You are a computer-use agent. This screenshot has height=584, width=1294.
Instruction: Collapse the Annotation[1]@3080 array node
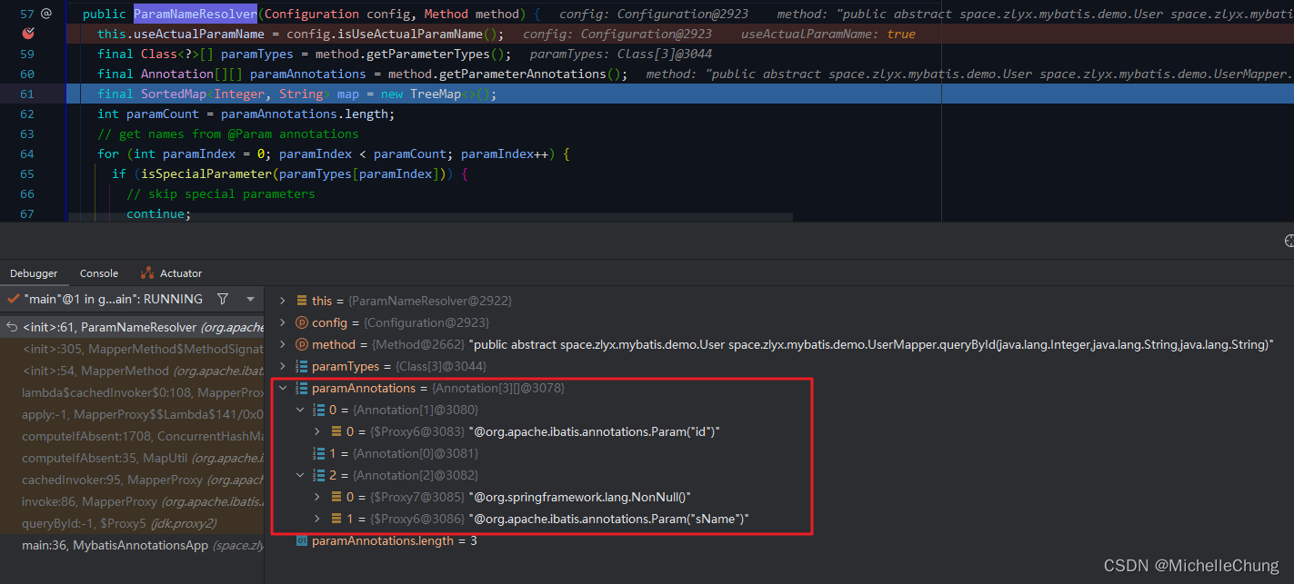300,410
